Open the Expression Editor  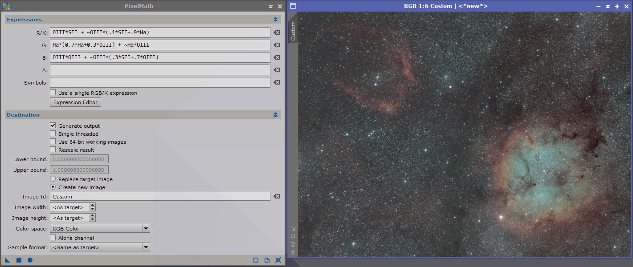point(75,102)
